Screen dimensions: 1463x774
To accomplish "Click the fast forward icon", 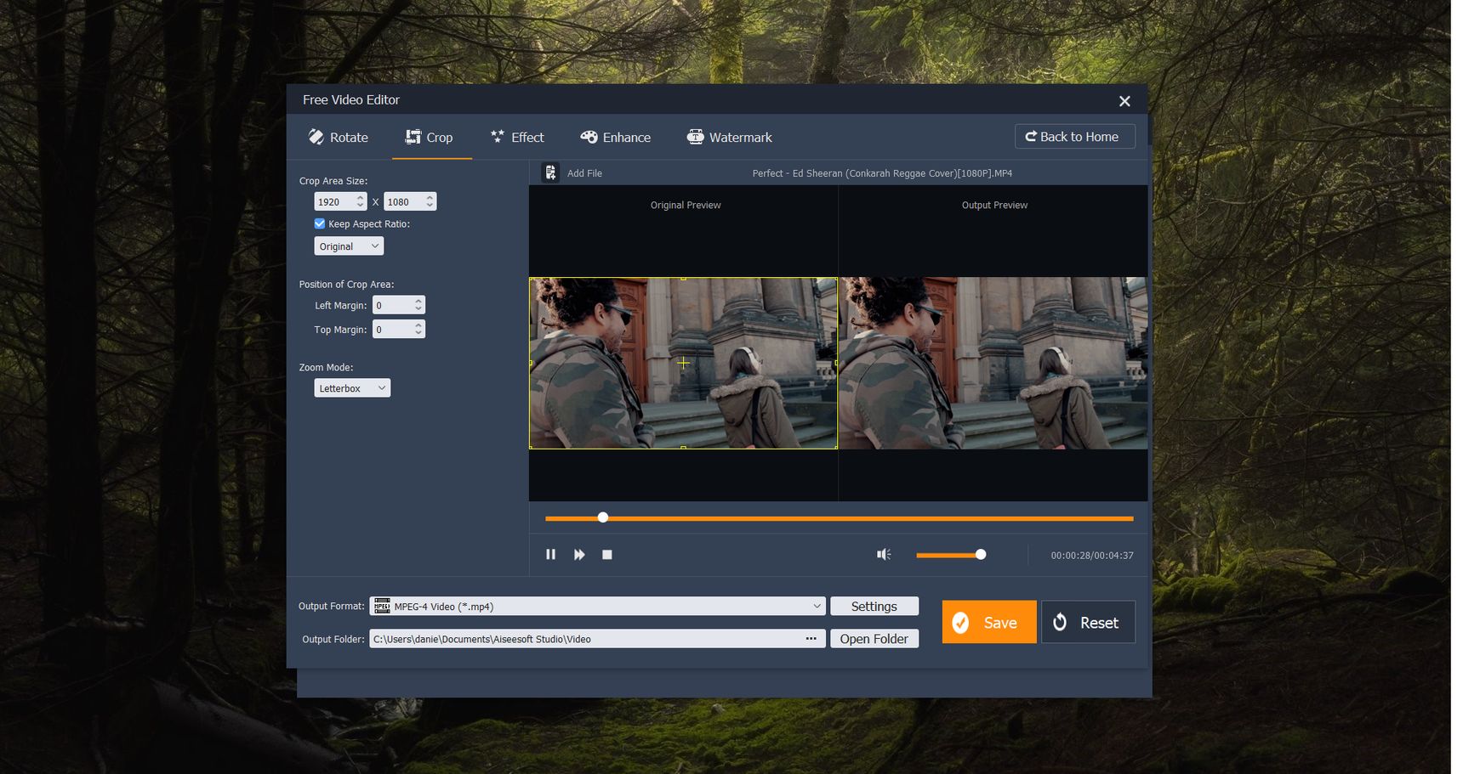I will tap(579, 555).
